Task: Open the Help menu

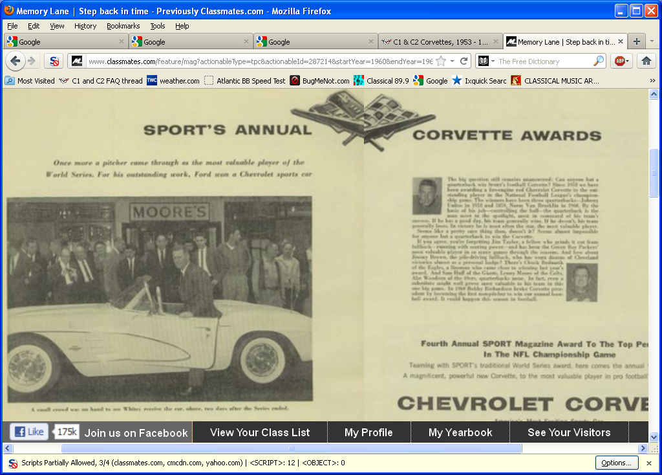Action: [x=182, y=26]
